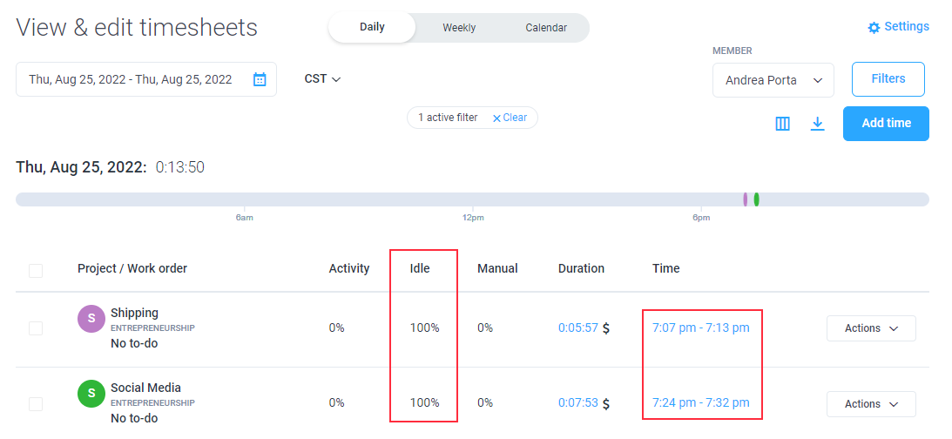Viewport: 952px width, 439px height.
Task: Click the dollar sign next to 0:05:57
Action: click(606, 328)
